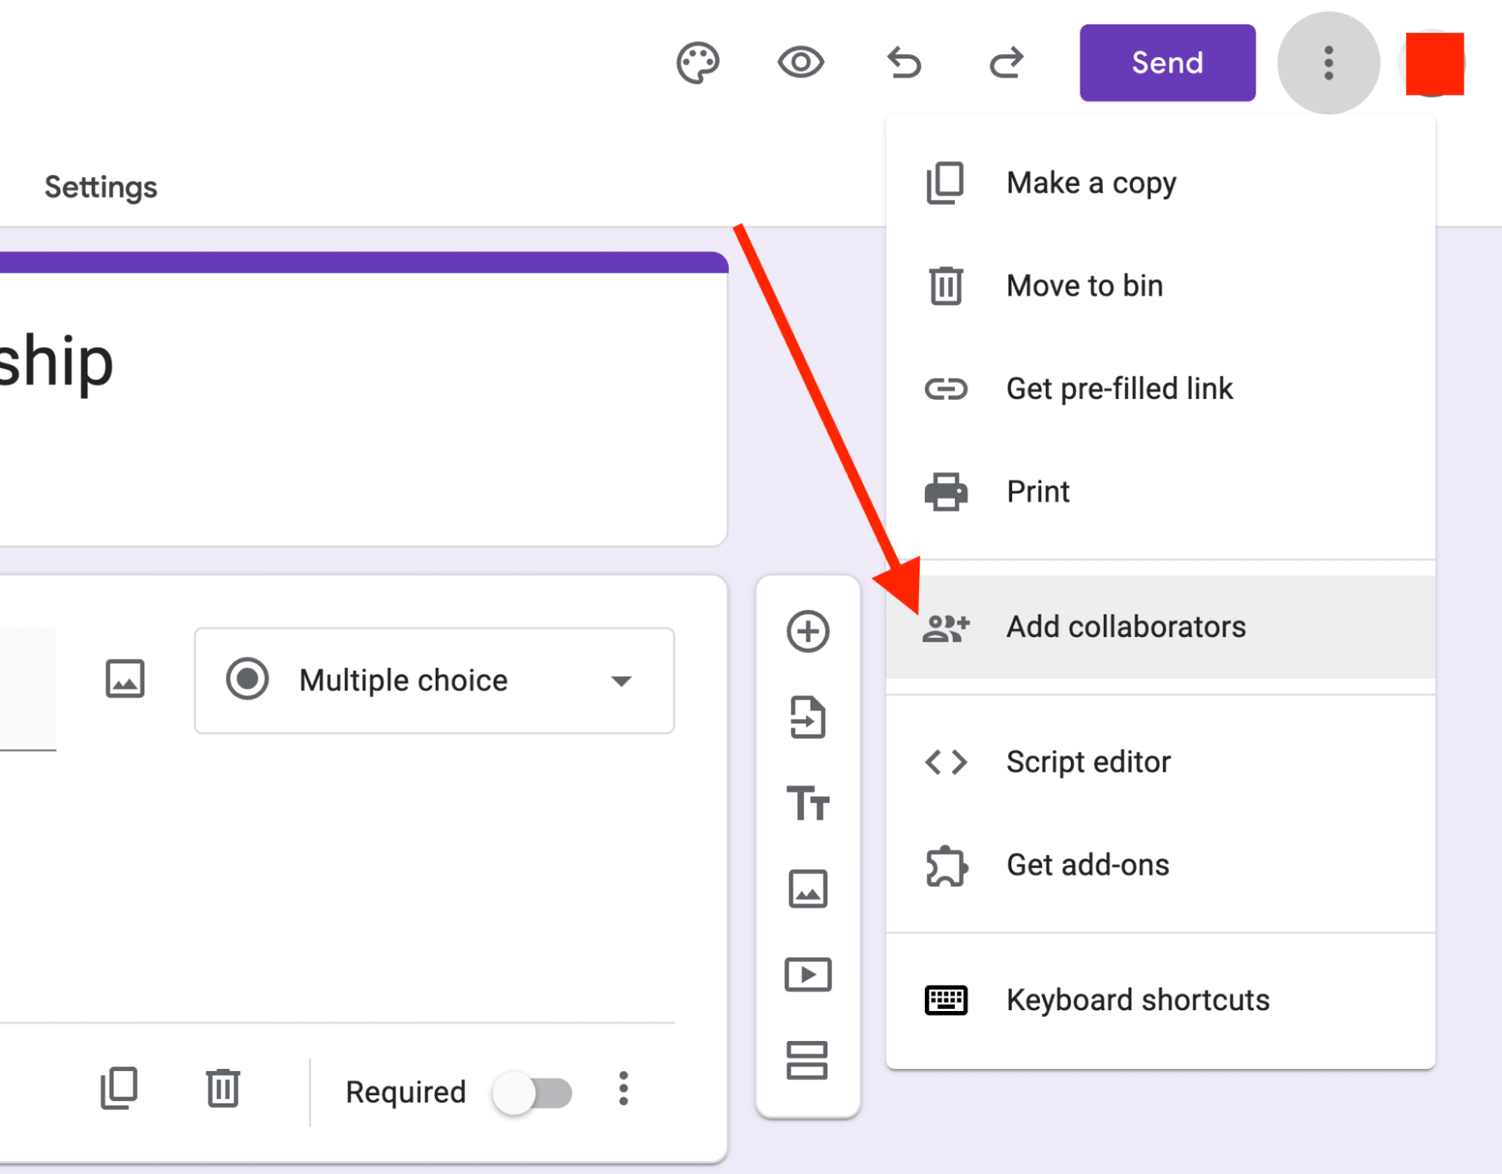Select Add collaborators from the menu
The image size is (1502, 1174).
coord(1126,626)
